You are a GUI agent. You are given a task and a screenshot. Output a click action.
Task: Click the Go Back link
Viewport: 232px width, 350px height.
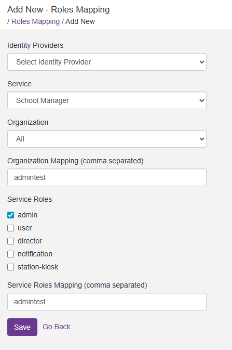coord(57,327)
